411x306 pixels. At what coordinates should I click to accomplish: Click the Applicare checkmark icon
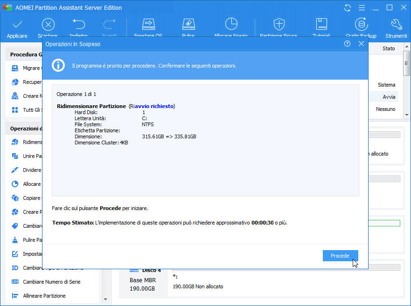pos(17,25)
